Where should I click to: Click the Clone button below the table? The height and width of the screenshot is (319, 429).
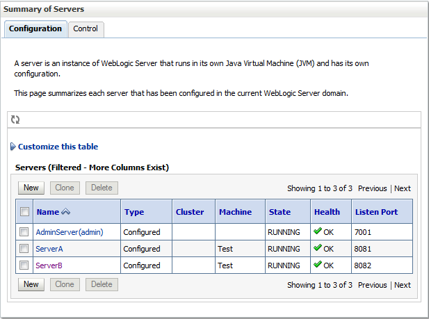point(65,284)
